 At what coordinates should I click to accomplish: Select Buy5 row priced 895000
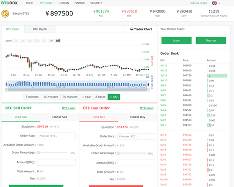click(194, 155)
